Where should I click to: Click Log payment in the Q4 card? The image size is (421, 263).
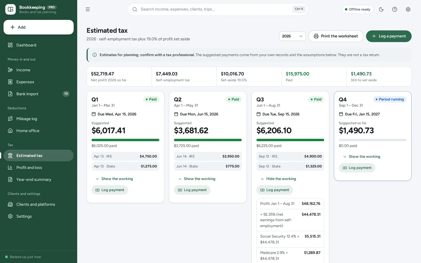click(x=357, y=168)
